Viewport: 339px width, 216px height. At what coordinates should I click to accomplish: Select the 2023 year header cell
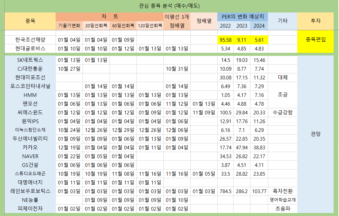pyautogui.click(x=242, y=26)
